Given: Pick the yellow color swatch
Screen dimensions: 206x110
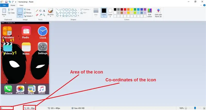Looking at the screenshot, I should [132, 9].
